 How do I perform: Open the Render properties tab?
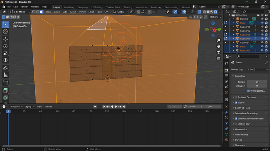pos(227,70)
